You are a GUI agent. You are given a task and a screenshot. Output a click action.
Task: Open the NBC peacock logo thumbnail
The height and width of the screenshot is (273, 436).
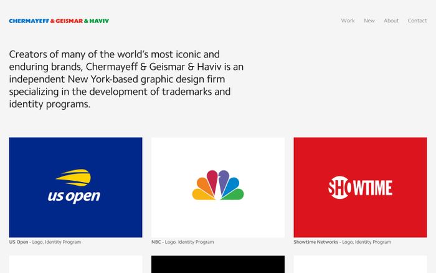click(x=218, y=187)
